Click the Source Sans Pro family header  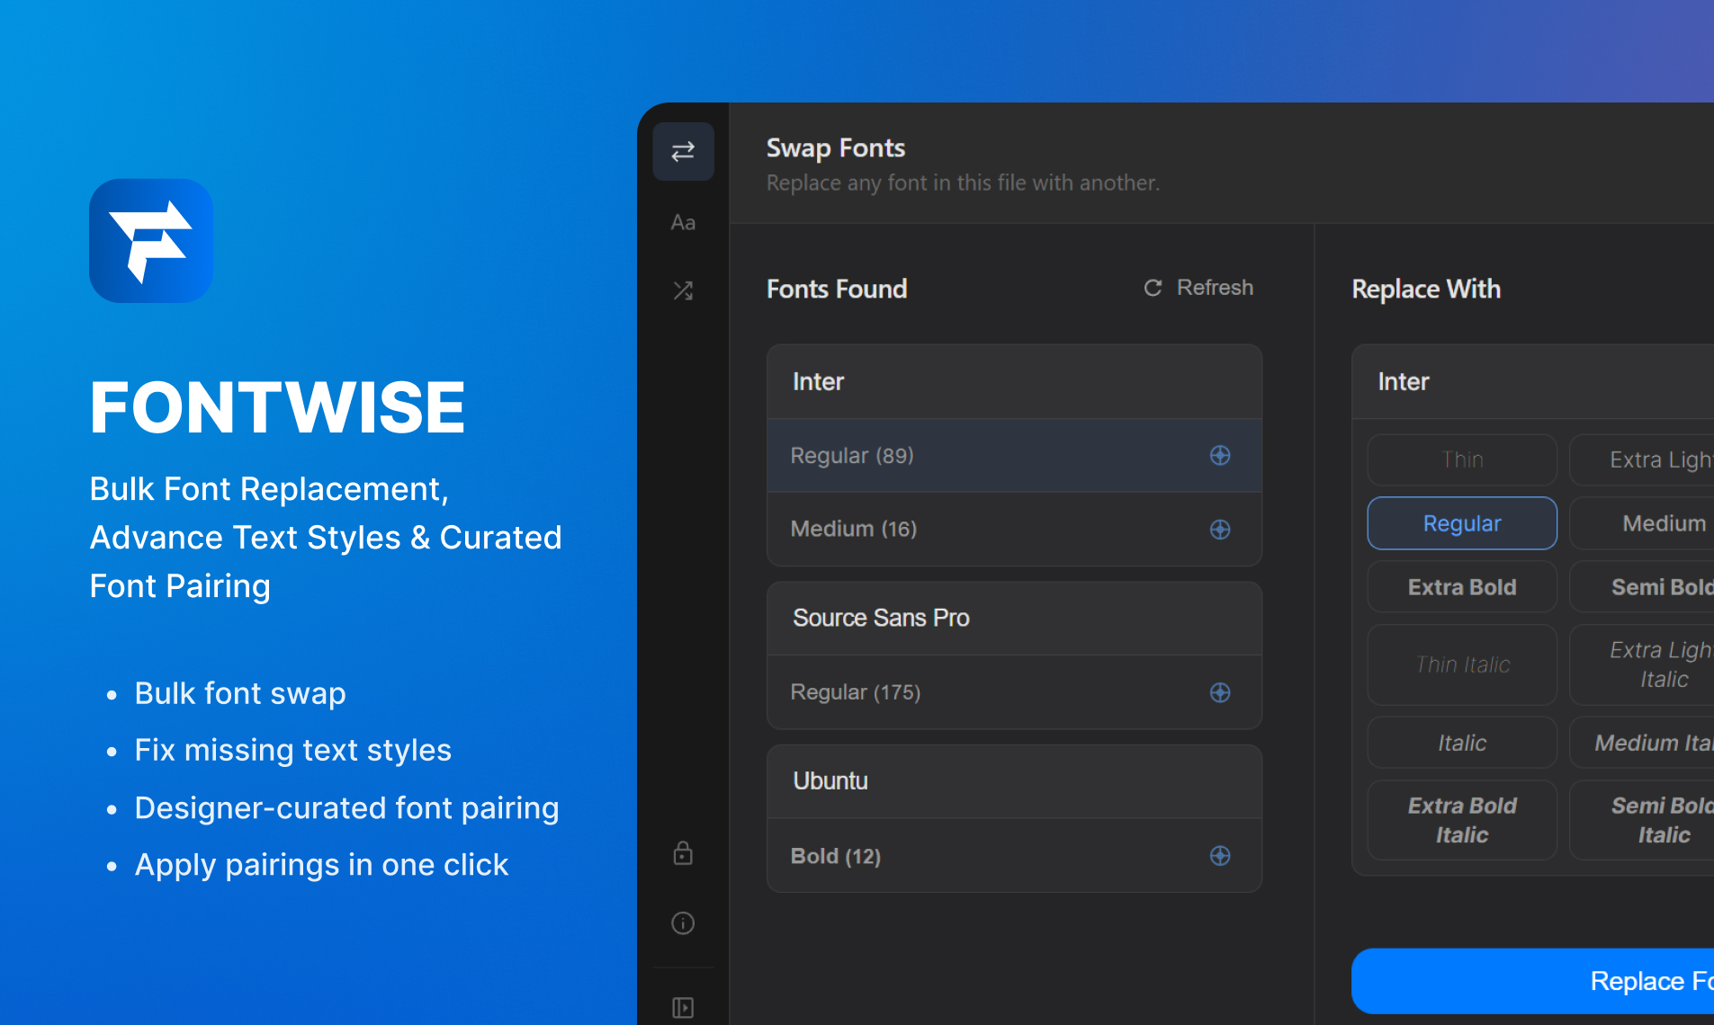tap(1014, 618)
